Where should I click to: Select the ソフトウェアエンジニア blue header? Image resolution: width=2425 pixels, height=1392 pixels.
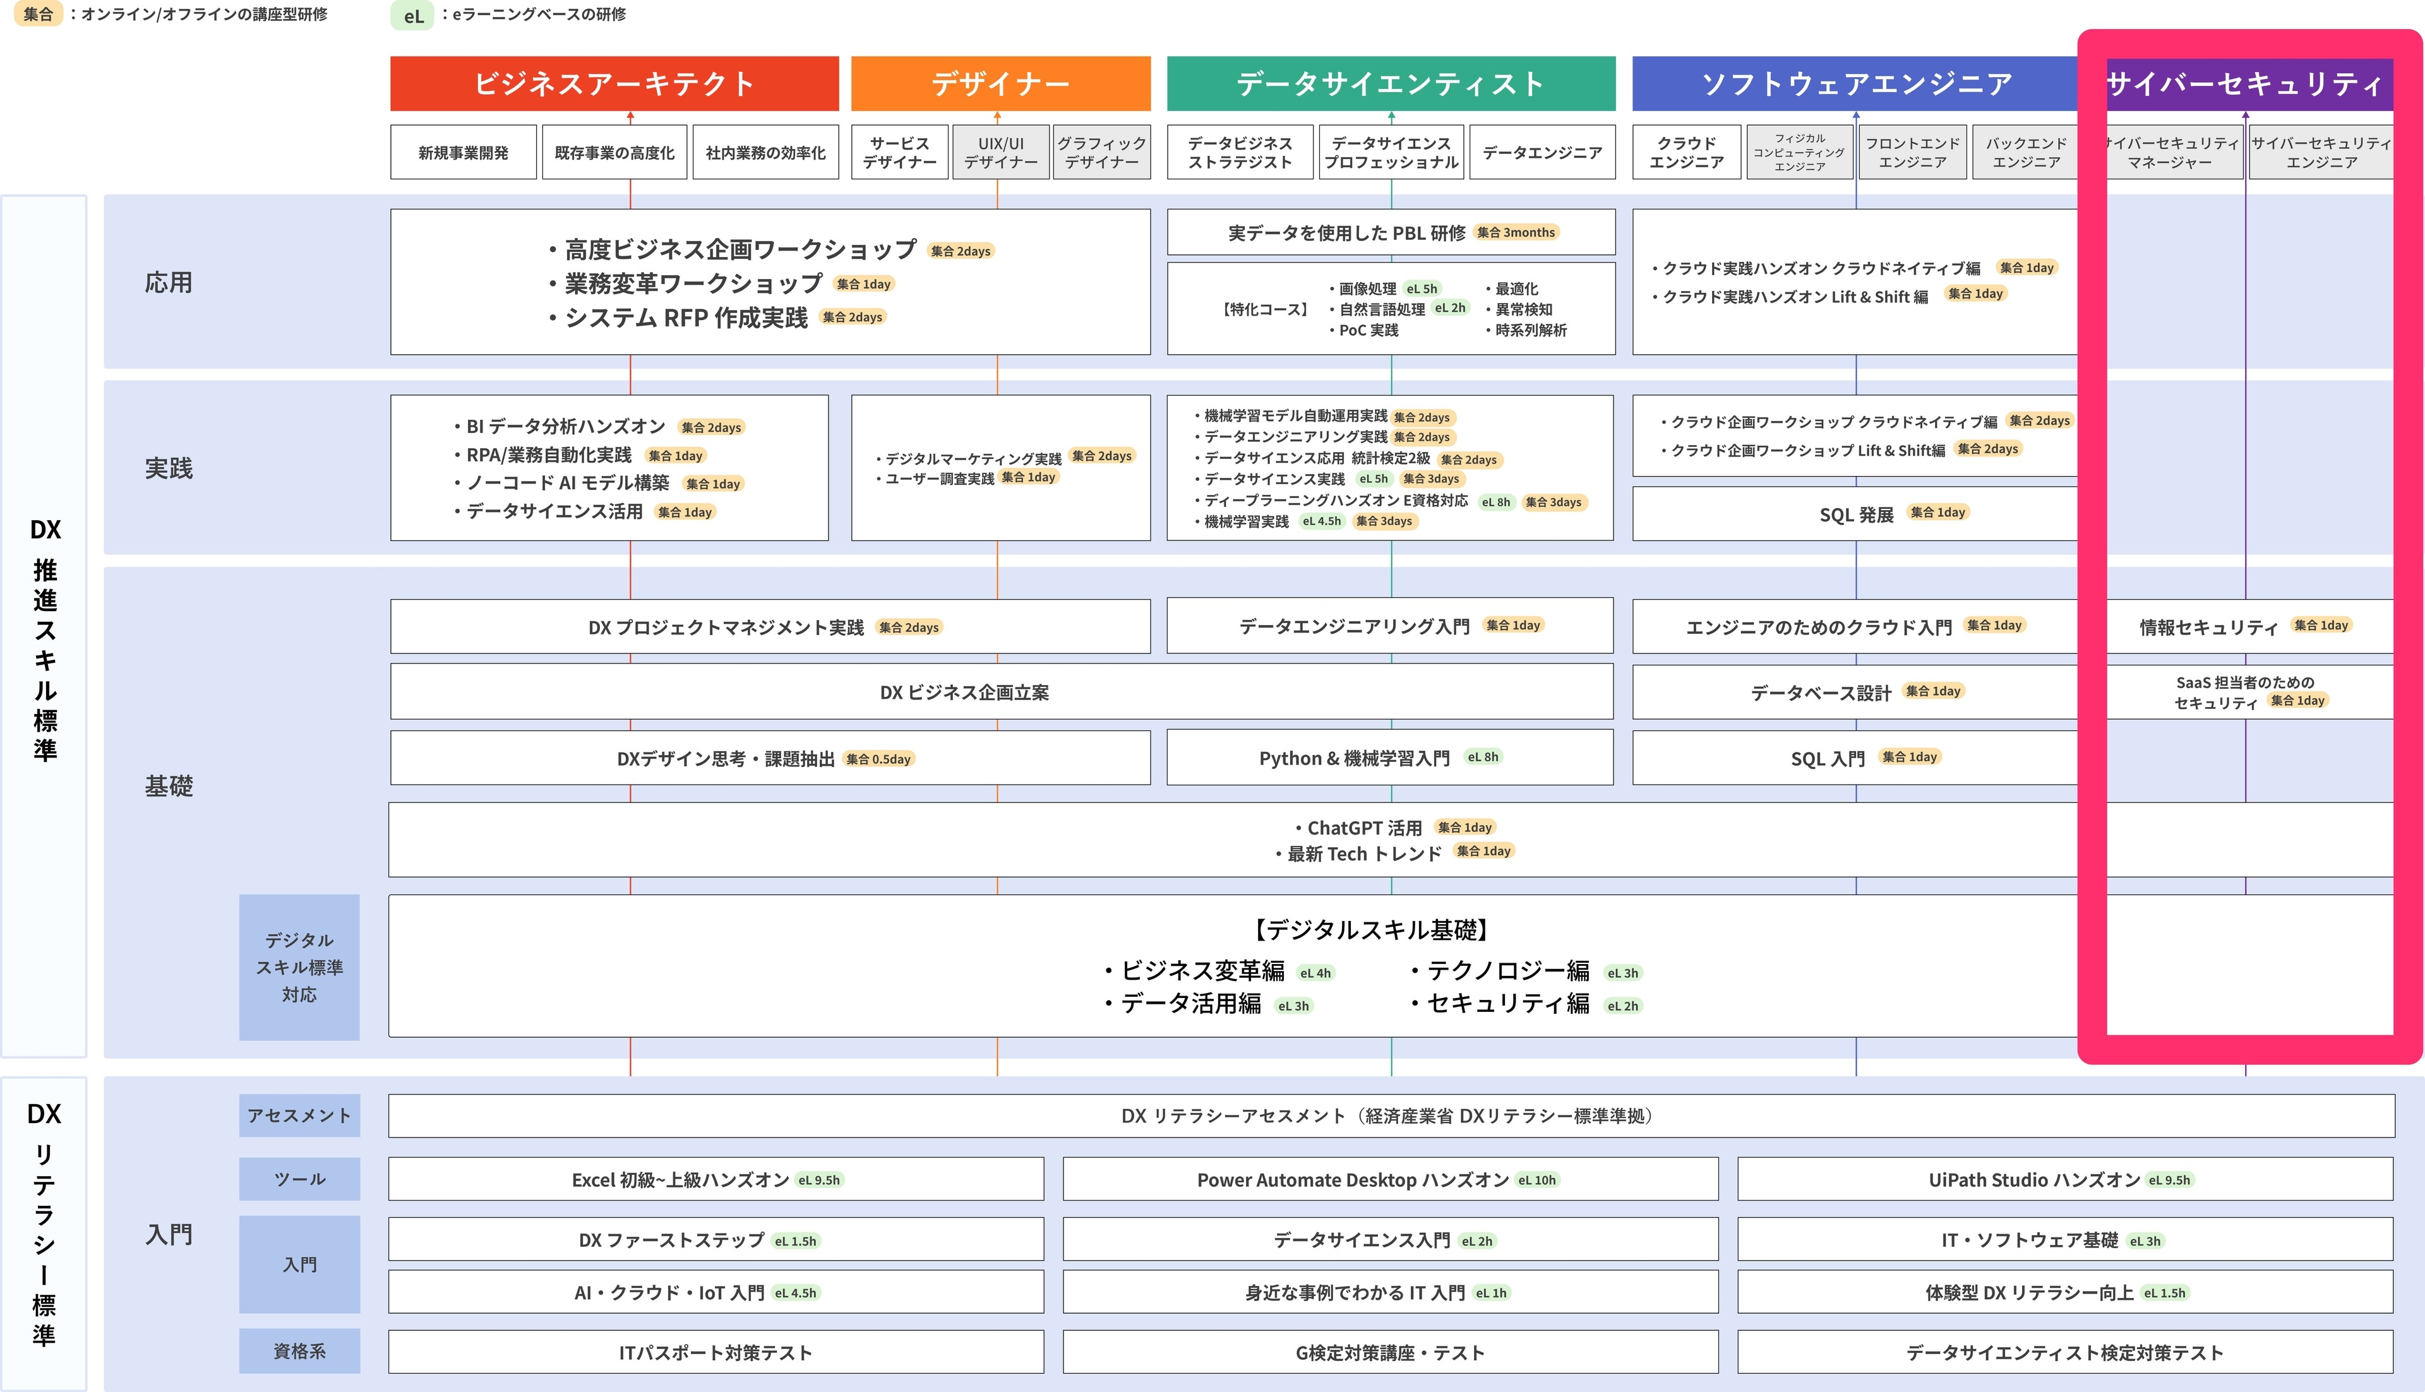(1855, 84)
